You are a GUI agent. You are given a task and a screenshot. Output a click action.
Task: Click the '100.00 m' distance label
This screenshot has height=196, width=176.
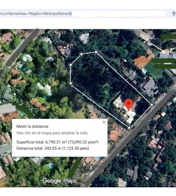click(x=130, y=77)
